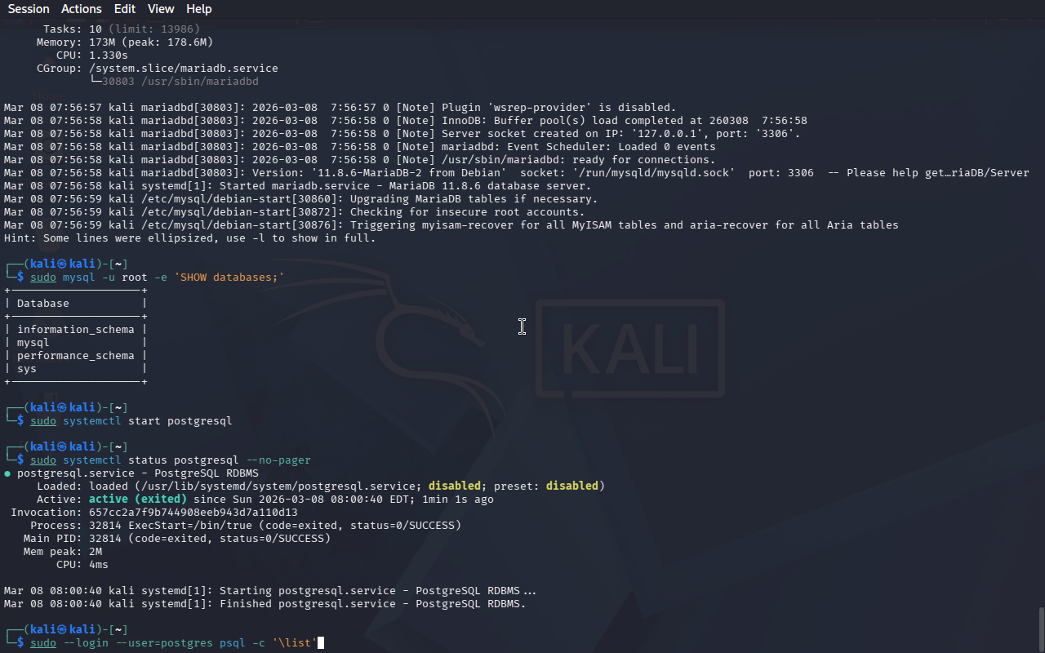This screenshot has height=653, width=1045.
Task: Click the --no-pager option text
Action: tap(278, 460)
